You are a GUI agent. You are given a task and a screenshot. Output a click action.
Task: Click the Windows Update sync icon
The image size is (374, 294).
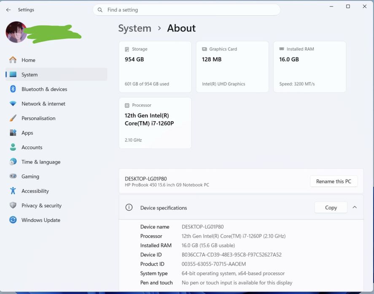pyautogui.click(x=13, y=220)
